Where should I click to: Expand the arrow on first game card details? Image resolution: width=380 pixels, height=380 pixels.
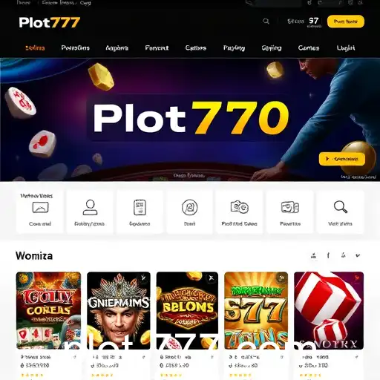click(74, 357)
